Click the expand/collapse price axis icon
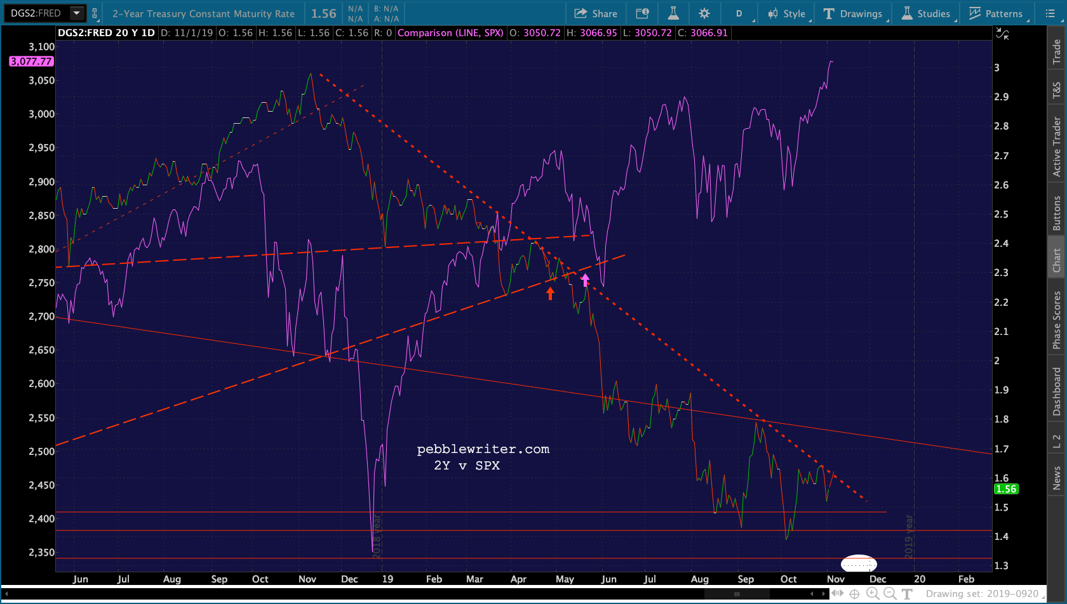This screenshot has height=604, width=1067. [x=1003, y=34]
